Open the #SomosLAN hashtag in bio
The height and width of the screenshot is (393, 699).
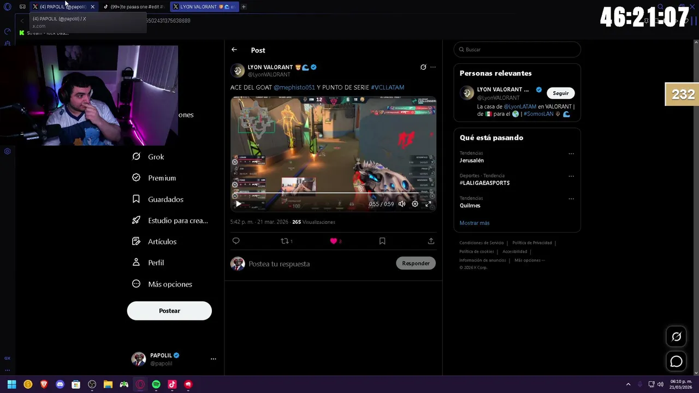point(538,114)
